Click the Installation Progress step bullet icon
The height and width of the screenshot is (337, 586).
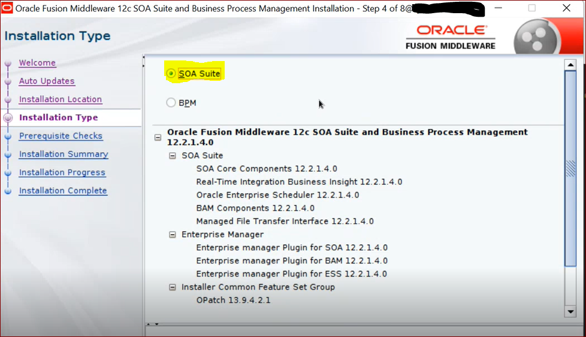tap(8, 173)
